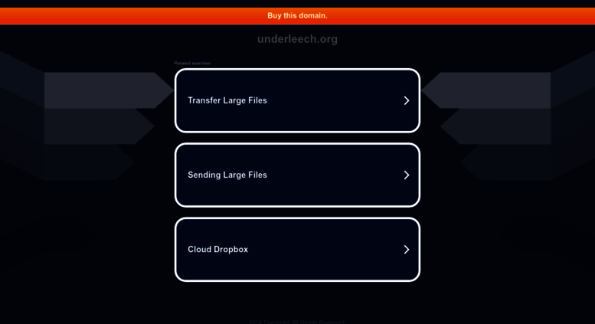This screenshot has width=595, height=324.
Task: Click the word Transfer in first card
Action: pyautogui.click(x=204, y=100)
